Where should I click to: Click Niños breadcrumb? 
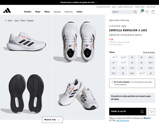tap(23, 20)
